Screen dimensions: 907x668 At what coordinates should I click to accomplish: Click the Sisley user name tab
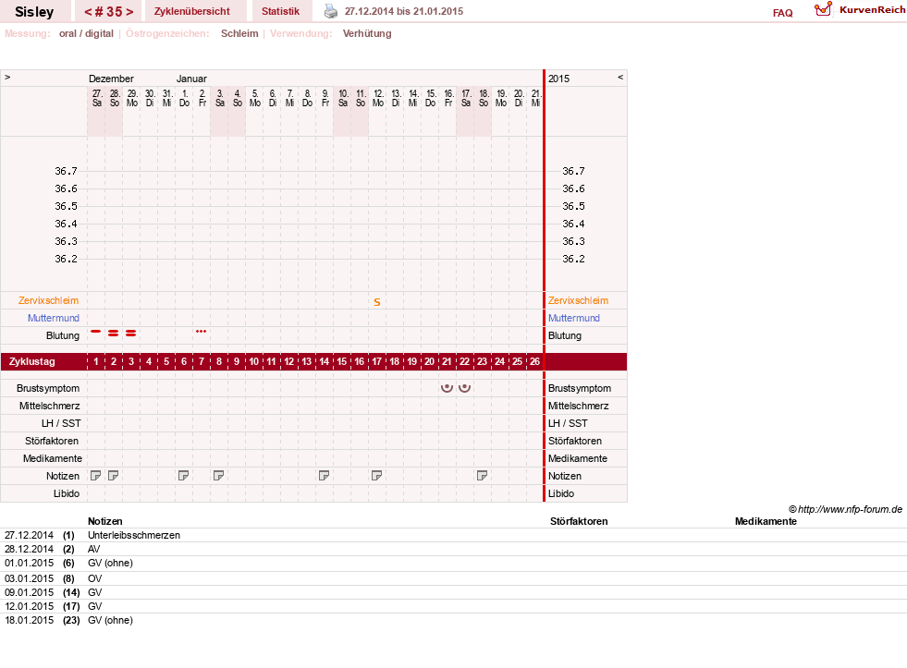point(34,12)
